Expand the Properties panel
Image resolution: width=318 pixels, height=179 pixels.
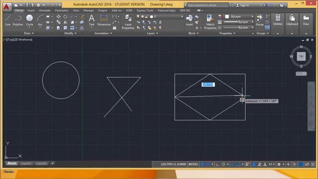click(x=227, y=33)
